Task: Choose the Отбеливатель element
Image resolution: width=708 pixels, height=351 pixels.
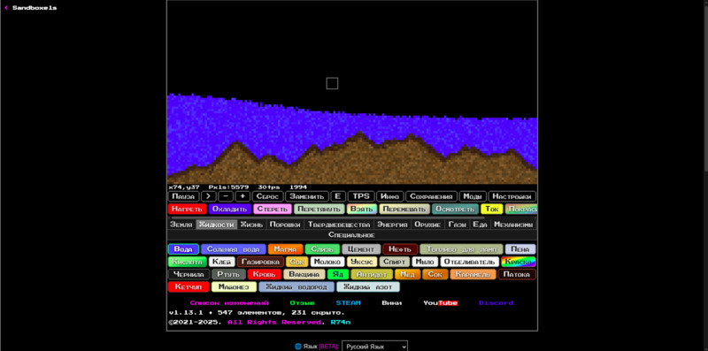Action: coord(470,262)
